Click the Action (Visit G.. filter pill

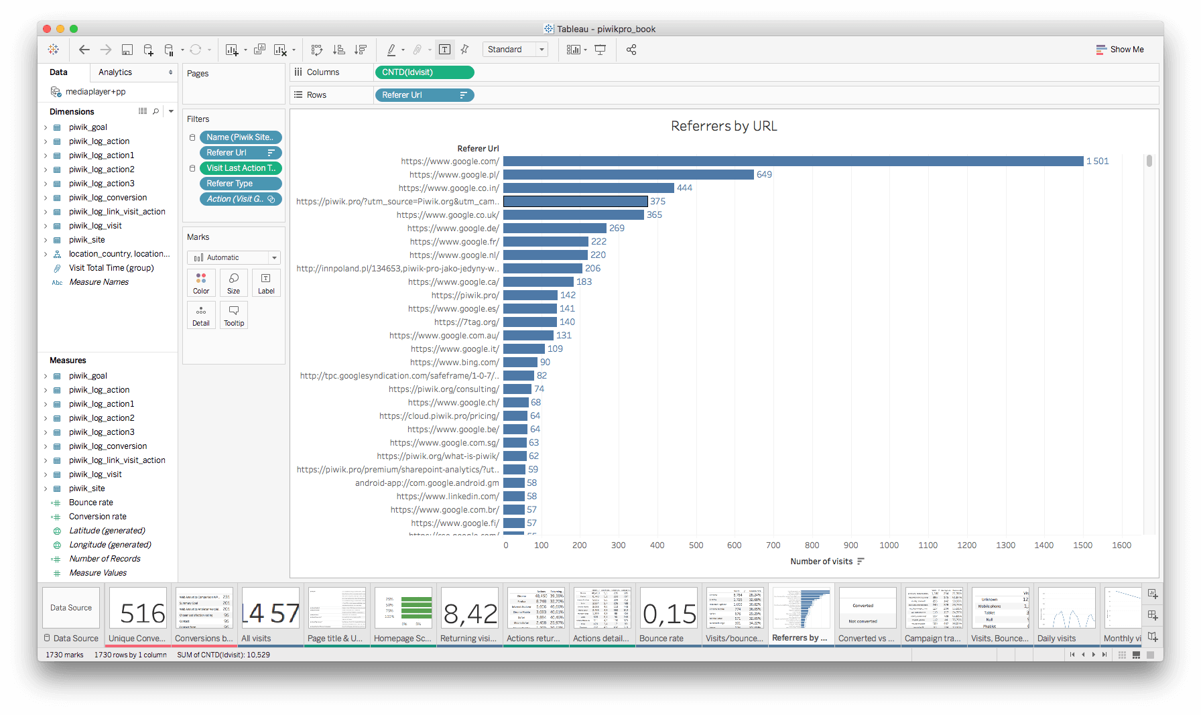[x=241, y=199]
